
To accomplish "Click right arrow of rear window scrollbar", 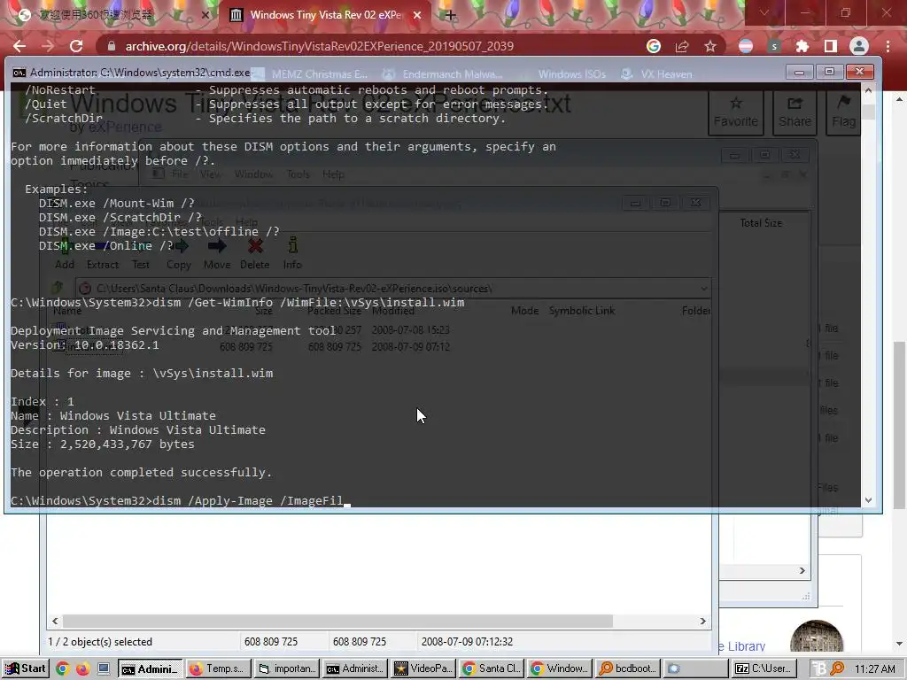I will 802,571.
